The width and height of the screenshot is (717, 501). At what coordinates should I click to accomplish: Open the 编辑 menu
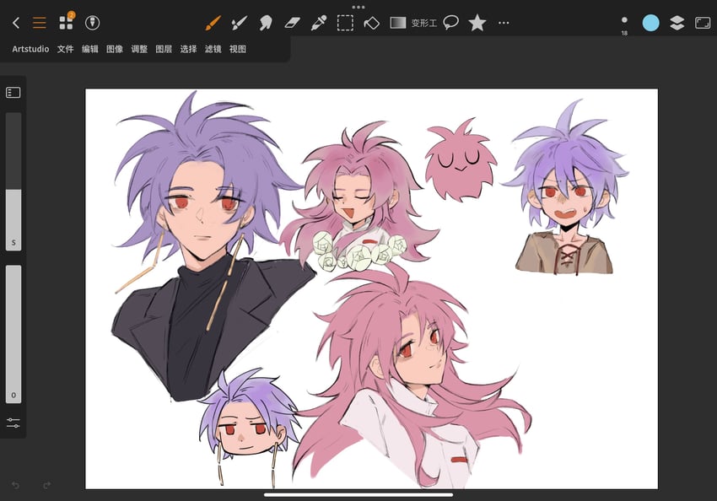[x=90, y=49]
